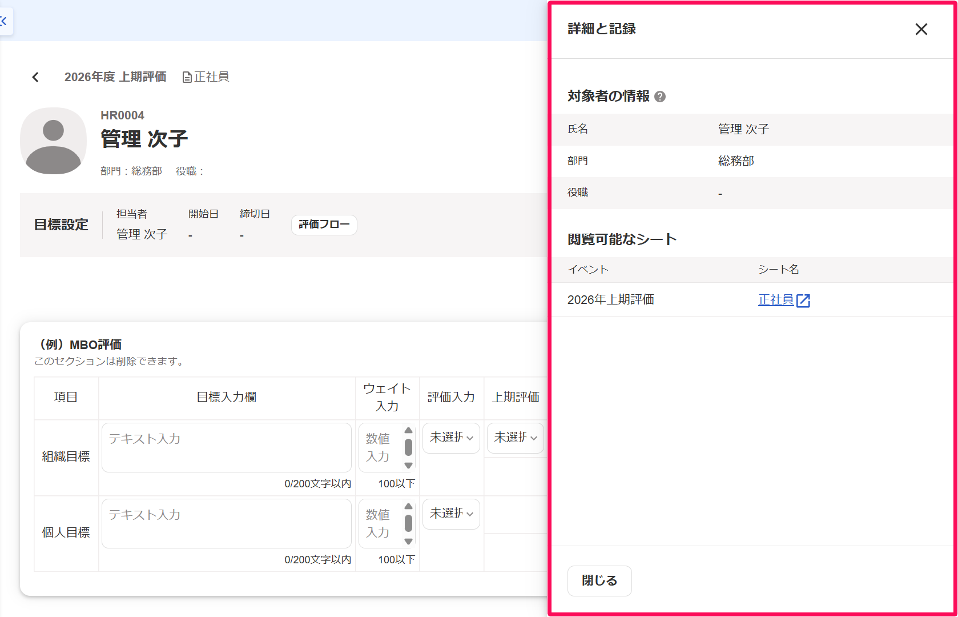Click the 個人目標 row label

[66, 533]
